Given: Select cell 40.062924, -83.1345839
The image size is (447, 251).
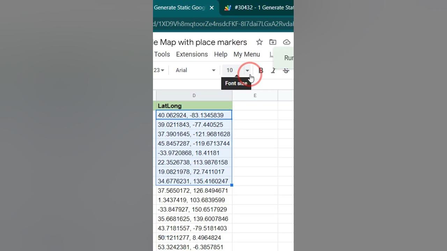Looking at the screenshot, I should [x=194, y=115].
